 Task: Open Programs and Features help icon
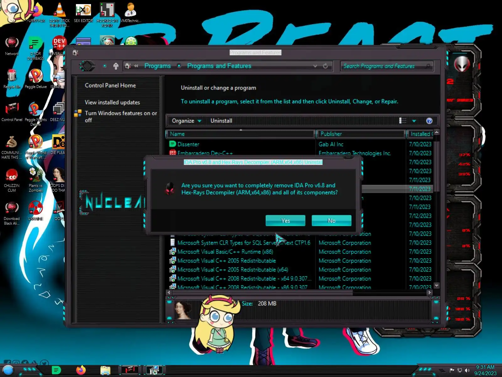tap(429, 121)
